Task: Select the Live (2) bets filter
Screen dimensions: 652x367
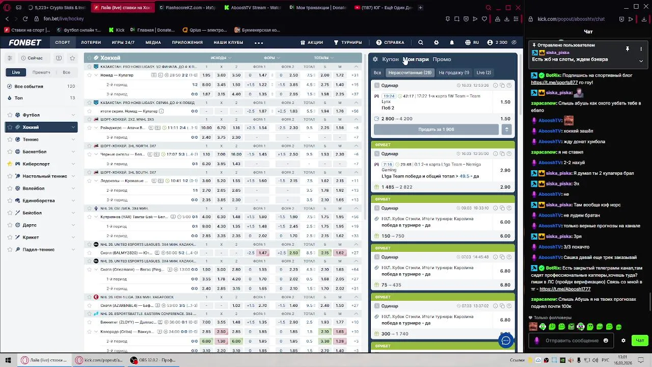Action: pyautogui.click(x=483, y=72)
